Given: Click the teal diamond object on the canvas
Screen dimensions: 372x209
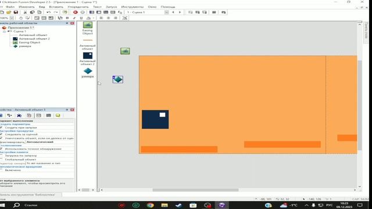Looking at the screenshot, I should click(117, 80).
